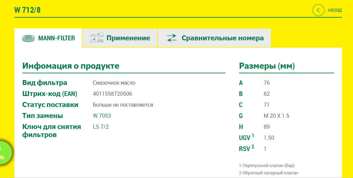This screenshot has width=353, height=178.
Task: Click the Смазочное масло filter type value
Action: point(114,83)
